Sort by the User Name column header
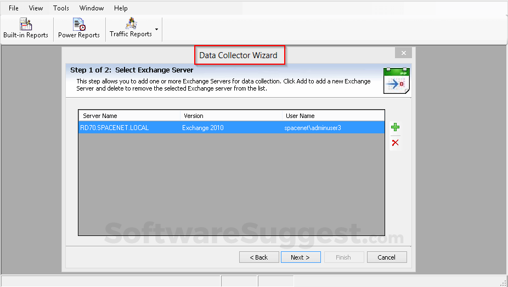The image size is (508, 287). [333, 116]
